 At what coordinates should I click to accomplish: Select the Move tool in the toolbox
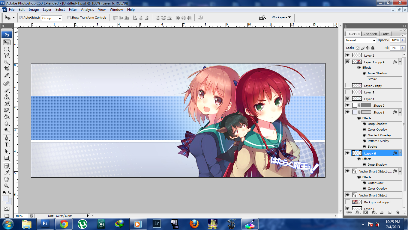[x=7, y=43]
